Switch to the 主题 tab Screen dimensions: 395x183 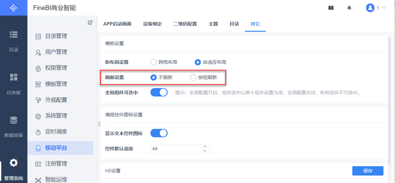[213, 24]
